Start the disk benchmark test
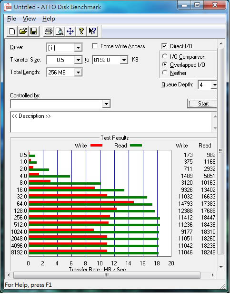The height and width of the screenshot is (294, 230). [x=202, y=104]
